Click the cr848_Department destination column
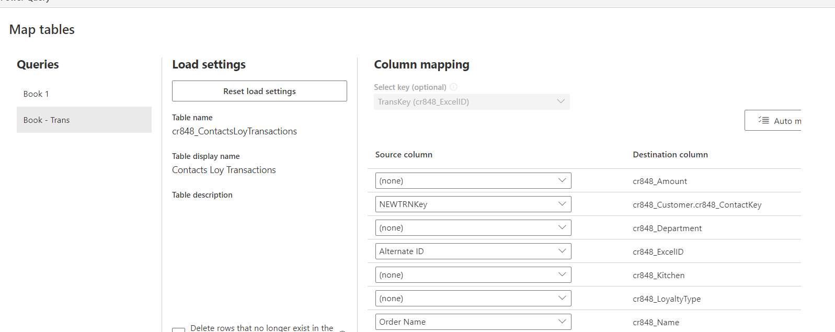Viewport: 835px width, 332px height. pos(667,228)
